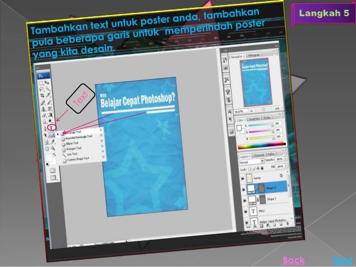Hide the Shape 2 layer
Screen dimensions: 356x267
(x=244, y=190)
